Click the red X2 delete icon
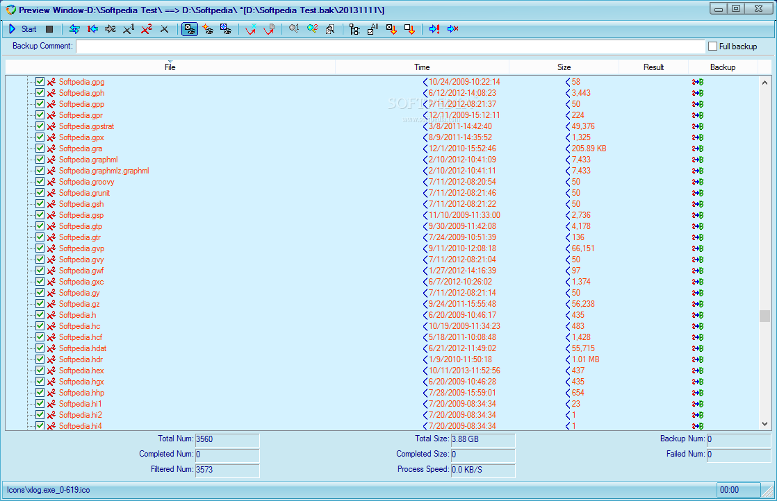The width and height of the screenshot is (777, 501). pyautogui.click(x=146, y=29)
